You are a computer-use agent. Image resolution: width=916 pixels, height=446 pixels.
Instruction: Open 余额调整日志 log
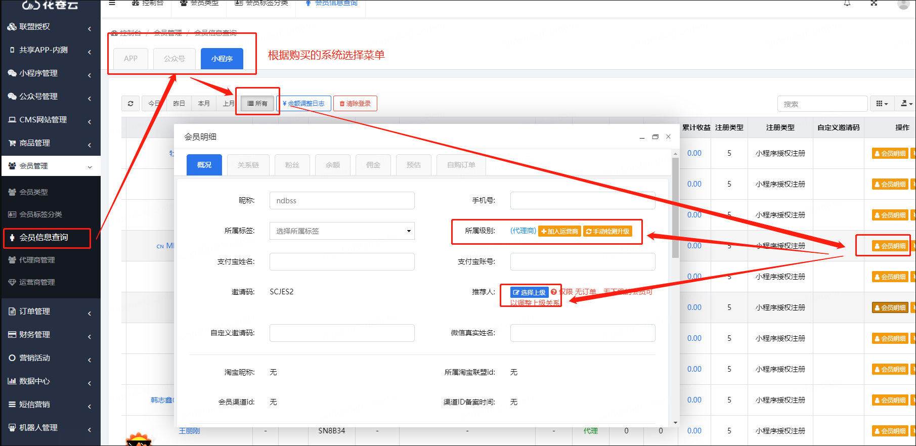coord(303,104)
